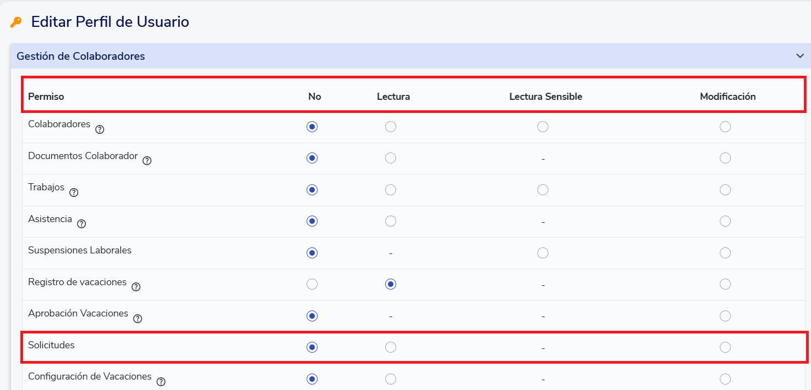811x390 pixels.
Task: Set Trabajos permission to Lectura Sensible
Action: pyautogui.click(x=542, y=190)
